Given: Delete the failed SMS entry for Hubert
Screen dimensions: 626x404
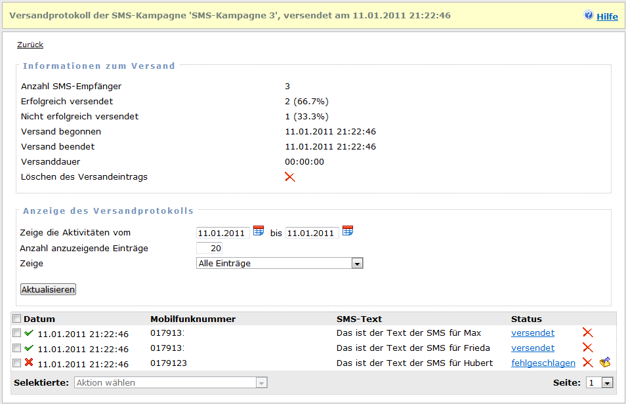Looking at the screenshot, I should click(587, 363).
